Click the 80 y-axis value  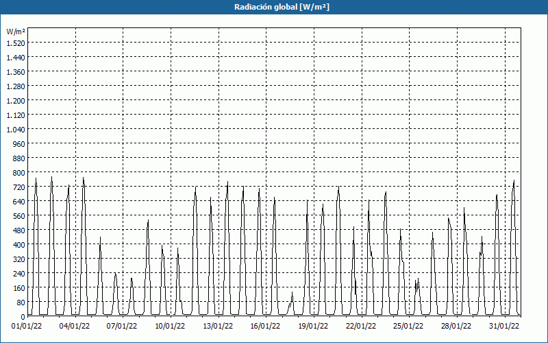[21, 303]
